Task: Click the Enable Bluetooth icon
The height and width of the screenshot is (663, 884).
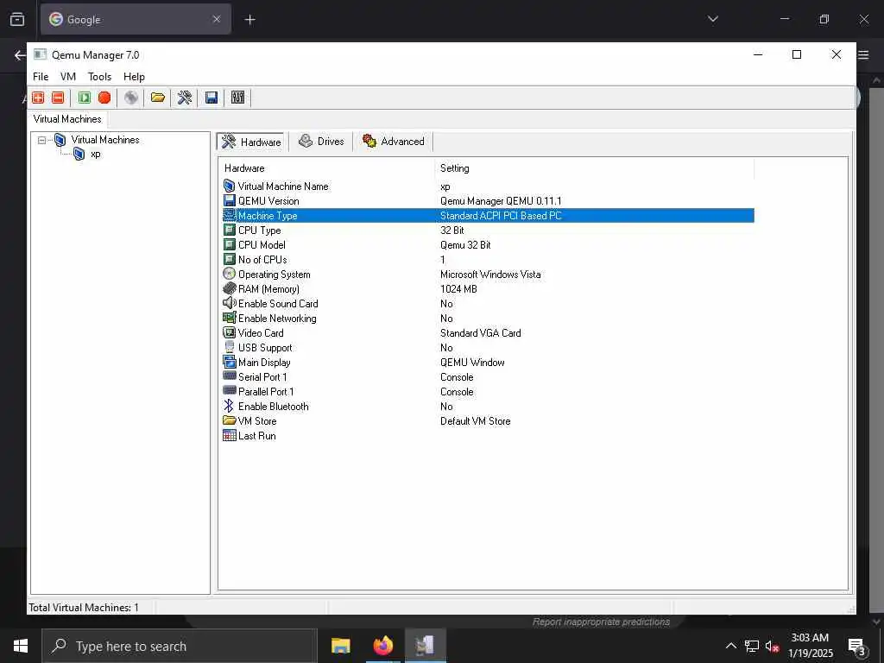Action: pos(228,406)
